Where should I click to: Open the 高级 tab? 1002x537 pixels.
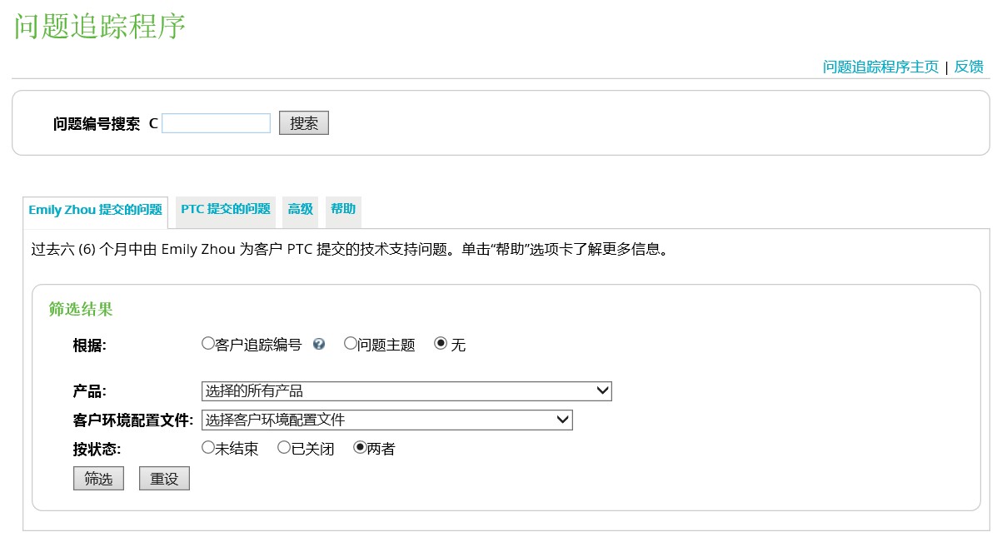tap(301, 210)
